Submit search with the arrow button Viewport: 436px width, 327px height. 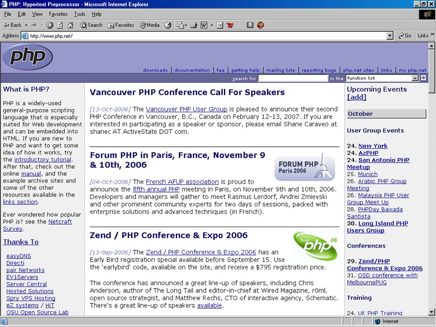coord(423,78)
